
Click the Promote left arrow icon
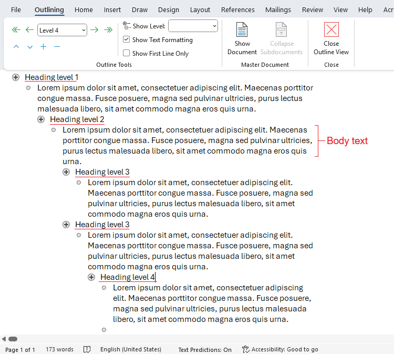(x=29, y=30)
